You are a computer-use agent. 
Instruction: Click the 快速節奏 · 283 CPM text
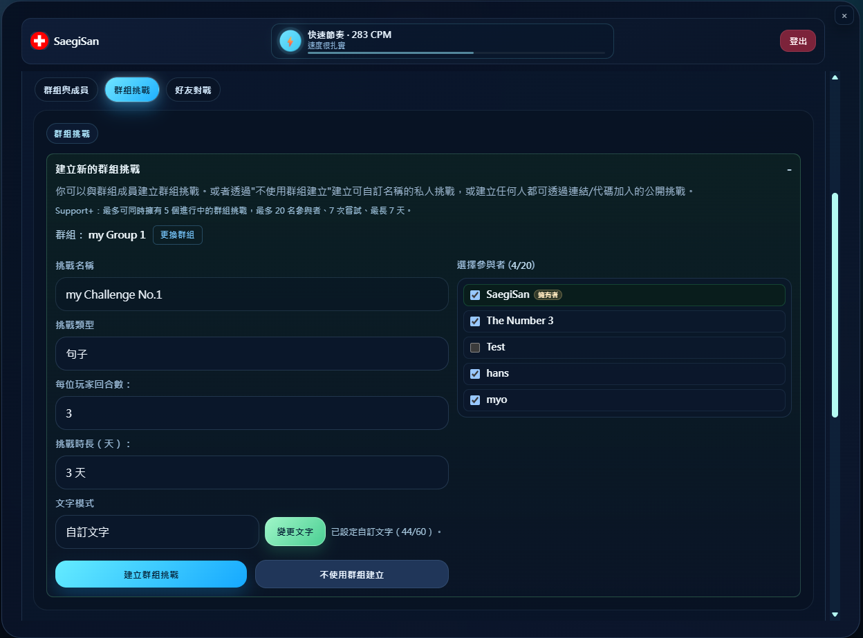pyautogui.click(x=349, y=35)
